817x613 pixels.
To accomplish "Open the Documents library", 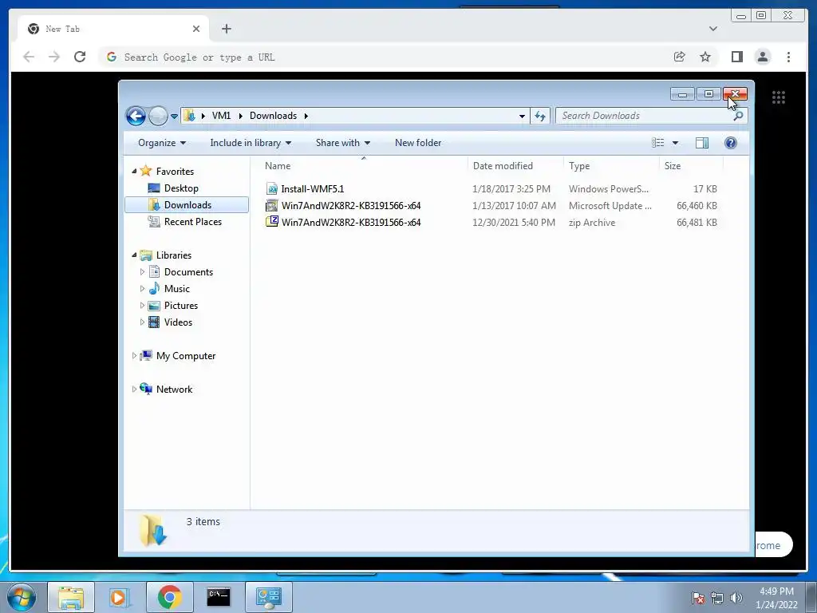I will [188, 271].
